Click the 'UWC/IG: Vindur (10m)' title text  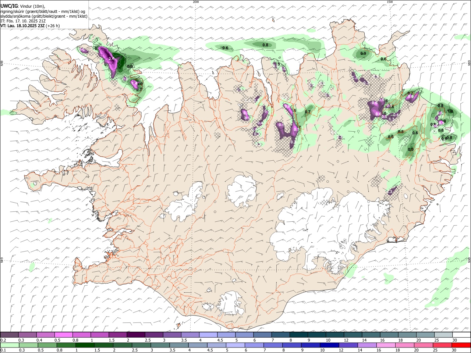pos(23,6)
